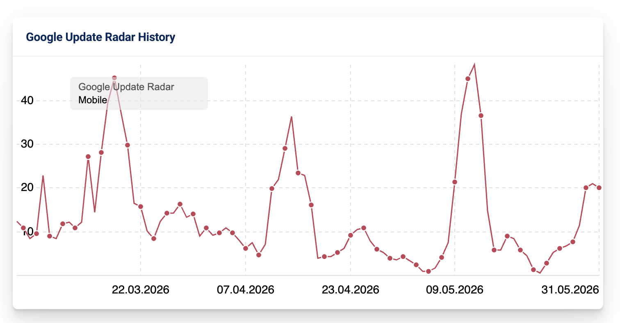Select the 23.04.2026 axis date
Viewport: 620px width, 323px height.
[x=351, y=290]
